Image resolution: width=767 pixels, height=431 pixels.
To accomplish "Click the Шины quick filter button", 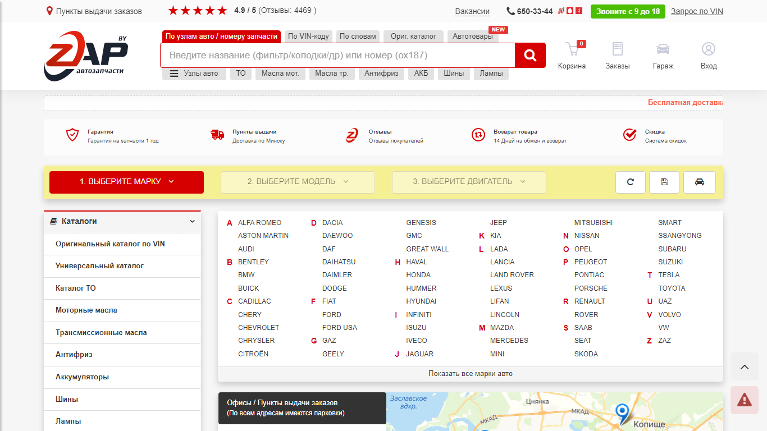I will [454, 74].
